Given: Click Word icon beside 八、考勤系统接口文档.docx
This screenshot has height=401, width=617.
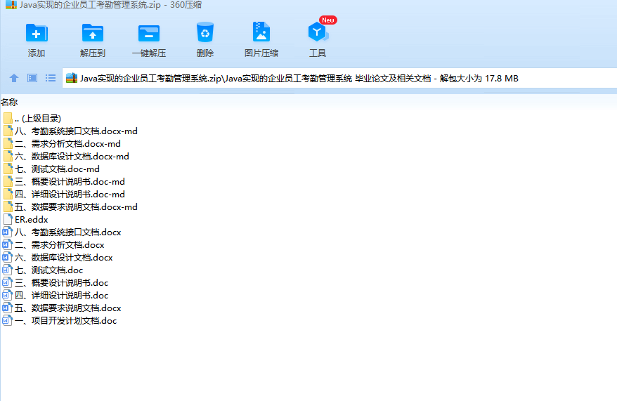Looking at the screenshot, I should pos(8,232).
